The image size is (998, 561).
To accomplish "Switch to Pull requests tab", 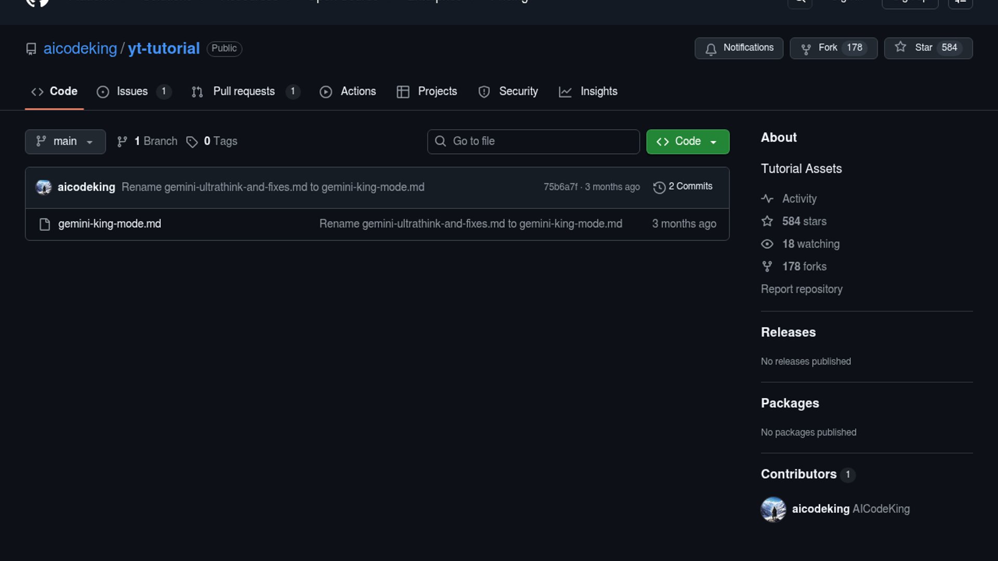I will pos(244,91).
